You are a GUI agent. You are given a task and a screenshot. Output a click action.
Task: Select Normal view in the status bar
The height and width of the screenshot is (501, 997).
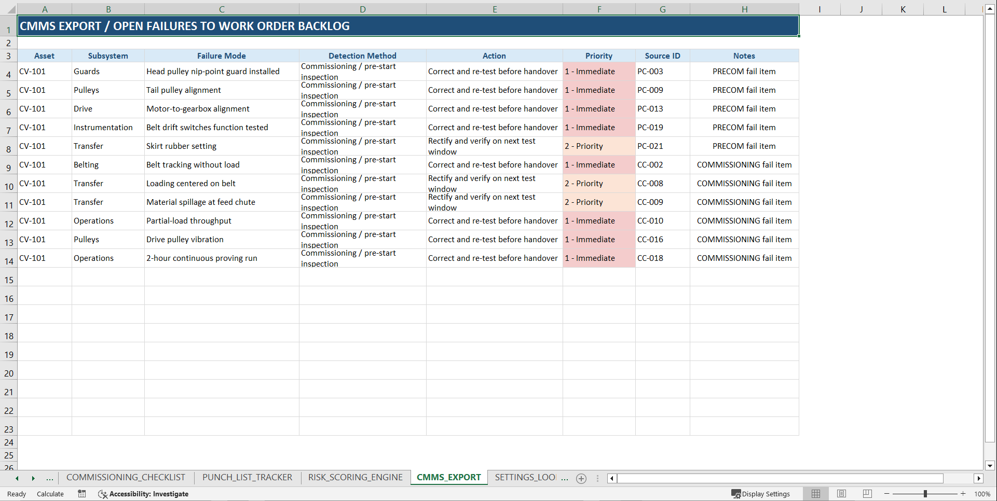pos(815,494)
